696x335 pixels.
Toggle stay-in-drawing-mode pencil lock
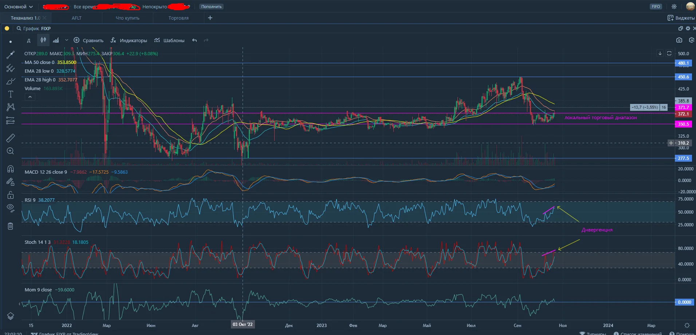(x=11, y=182)
